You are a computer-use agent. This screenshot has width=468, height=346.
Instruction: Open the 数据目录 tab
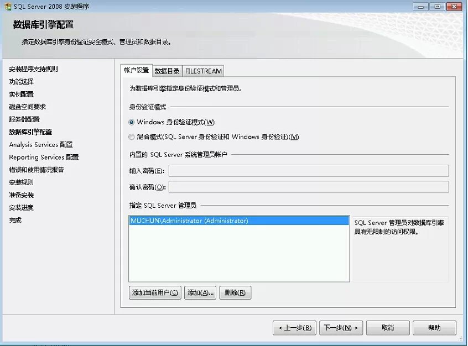167,71
